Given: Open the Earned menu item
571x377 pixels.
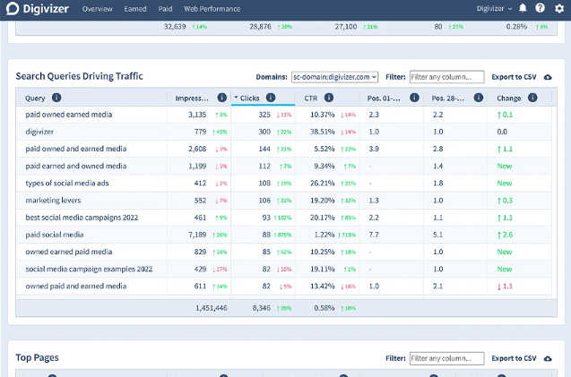Looking at the screenshot, I should point(135,9).
